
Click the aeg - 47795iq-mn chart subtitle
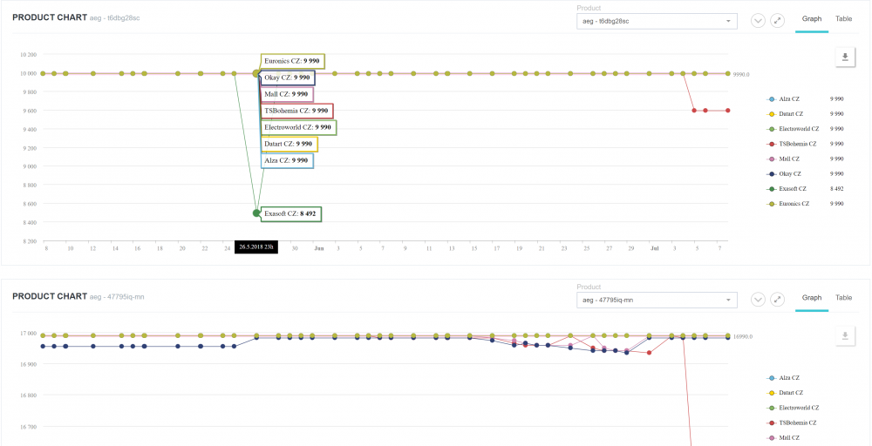pyautogui.click(x=117, y=296)
